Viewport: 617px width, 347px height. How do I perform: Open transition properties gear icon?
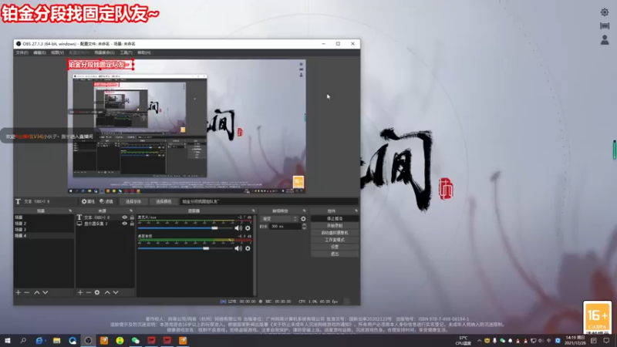pos(303,219)
